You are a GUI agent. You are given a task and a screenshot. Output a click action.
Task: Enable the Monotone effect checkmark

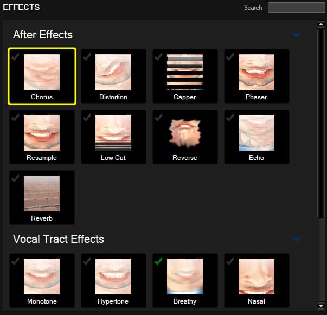click(15, 261)
